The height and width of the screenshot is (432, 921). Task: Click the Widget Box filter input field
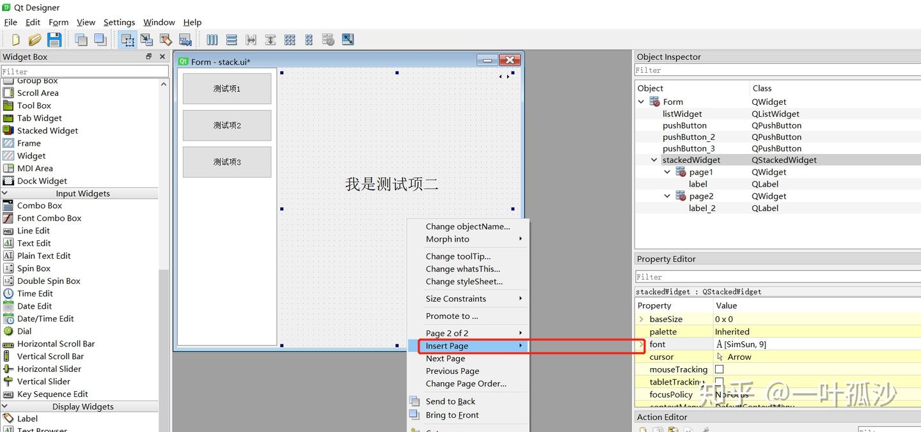coord(83,70)
